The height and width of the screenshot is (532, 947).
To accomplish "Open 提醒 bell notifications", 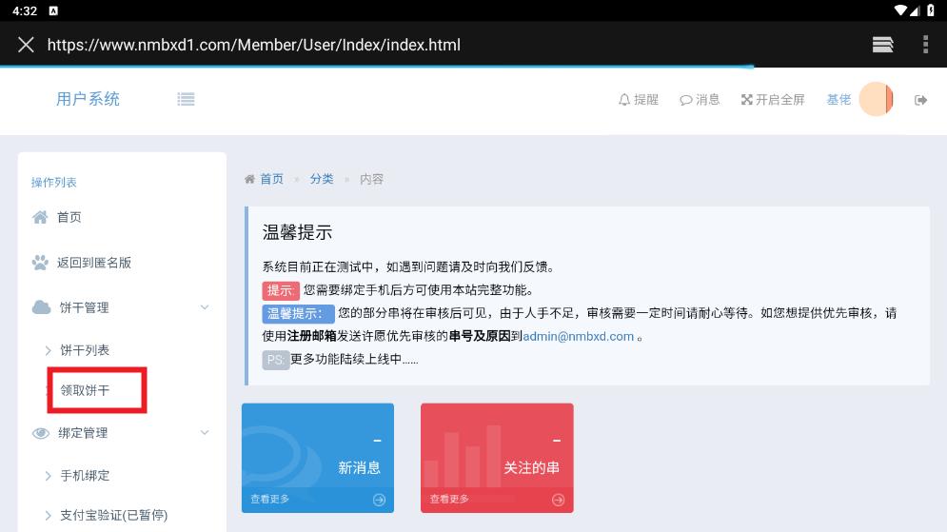I will pos(638,100).
